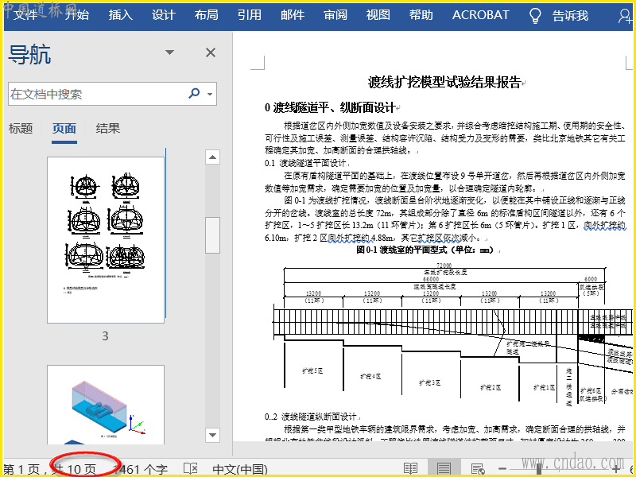The height and width of the screenshot is (477, 636).
Task: Select the Print Layout view icon
Action: 444,469
